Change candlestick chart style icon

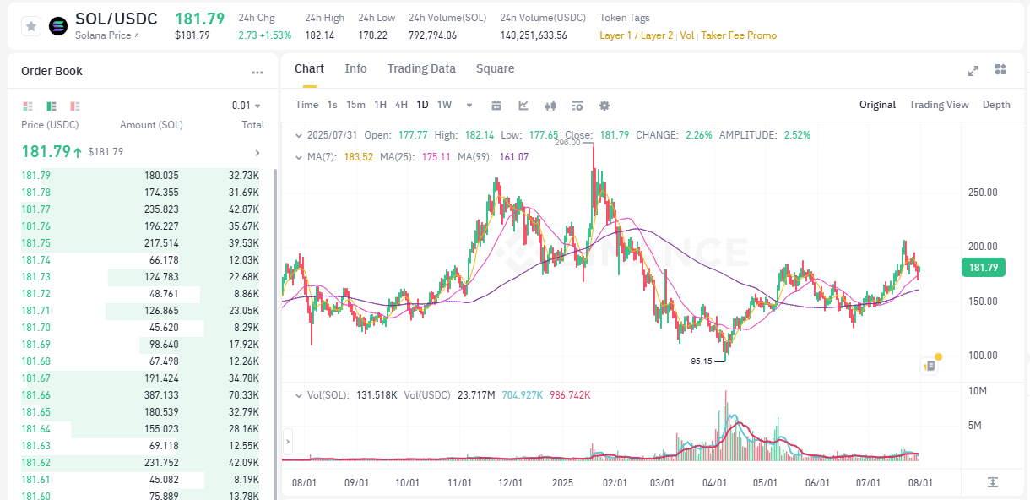pyautogui.click(x=550, y=106)
